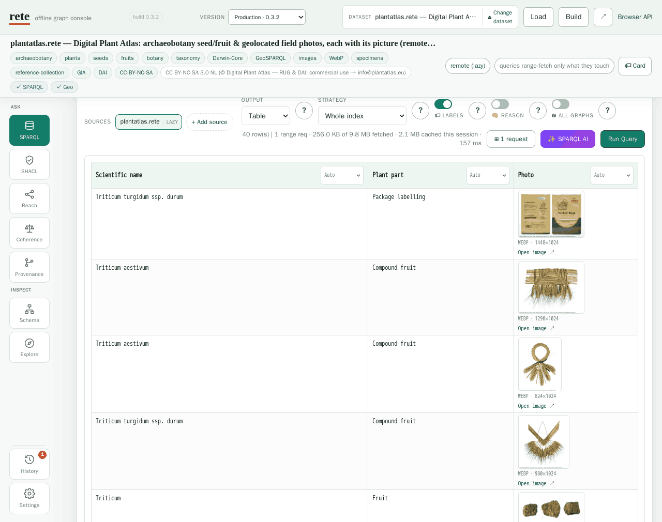662x522 pixels.
Task: Open the SPARQL panel in sidebar
Action: coord(29,130)
